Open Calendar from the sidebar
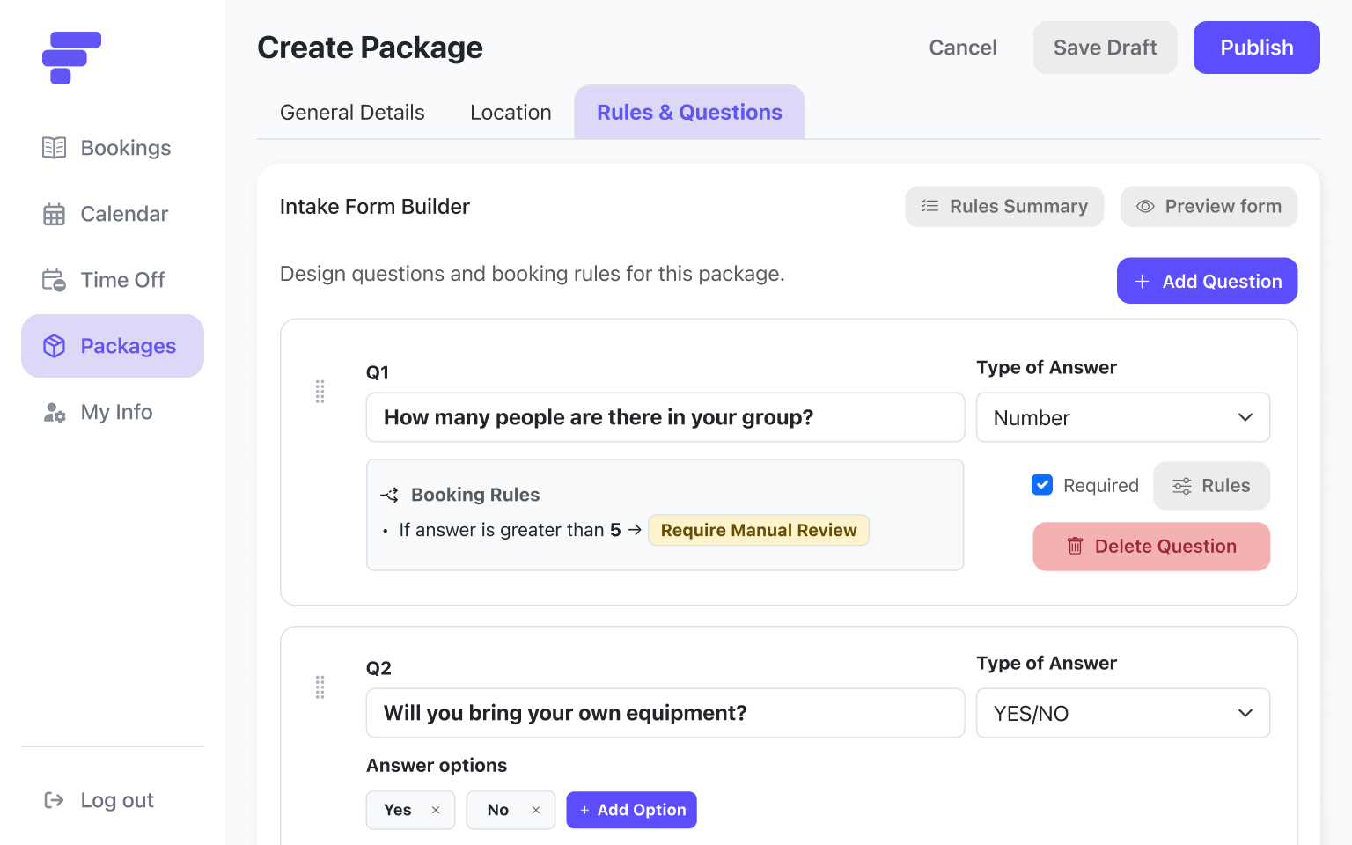 pyautogui.click(x=113, y=214)
